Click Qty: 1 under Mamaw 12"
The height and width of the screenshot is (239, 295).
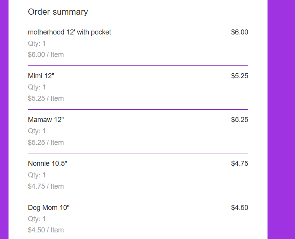pos(37,131)
